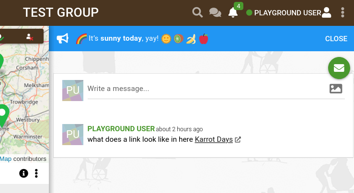The image size is (354, 193).
Task: Attach an image to the message
Action: pos(336,89)
